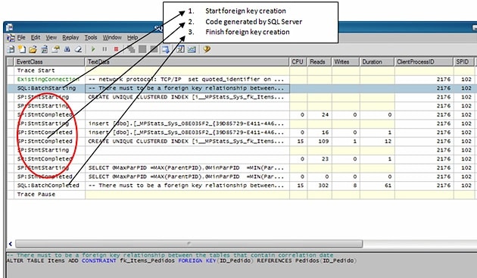Open the Window menu
477x278 pixels.
tap(112, 38)
